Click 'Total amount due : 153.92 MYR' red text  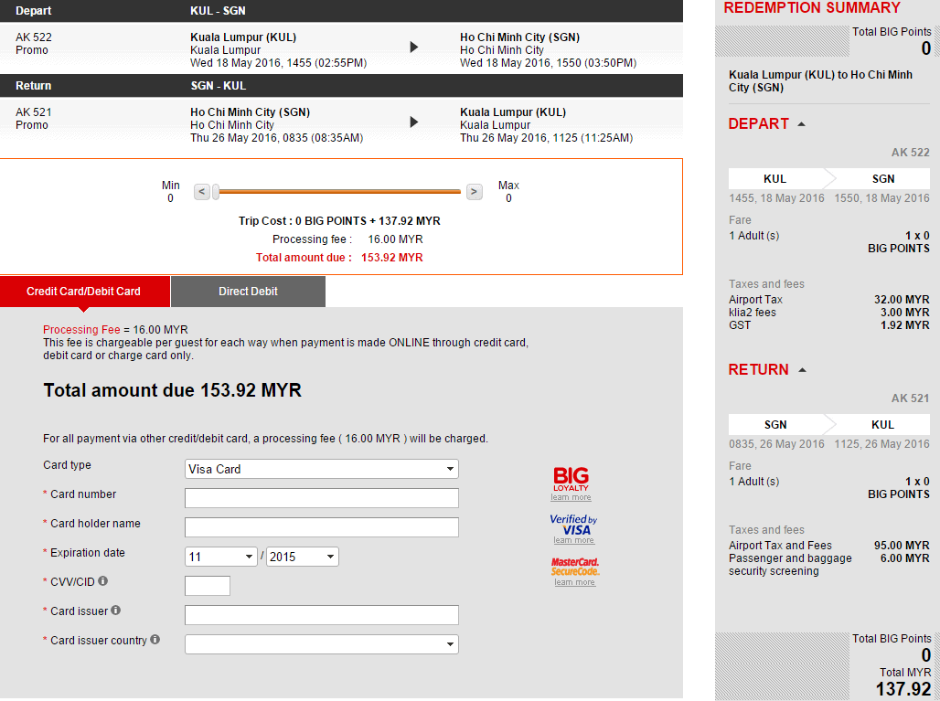click(339, 258)
